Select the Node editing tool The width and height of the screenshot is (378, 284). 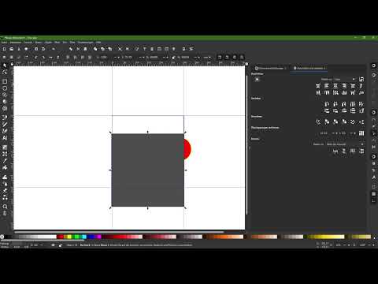pos(5,72)
